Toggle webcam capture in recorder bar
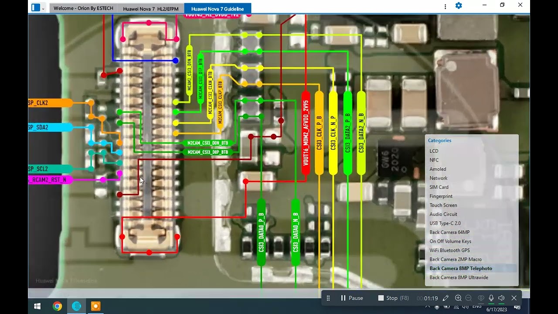 [481, 298]
